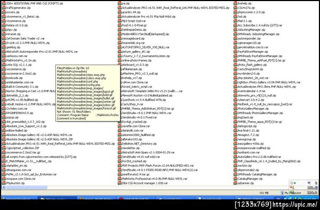Image resolution: width=320 pixels, height=210 pixels.
Task: Select 'Elite CGI Account manager 1.030.rar'
Action: 145,183
